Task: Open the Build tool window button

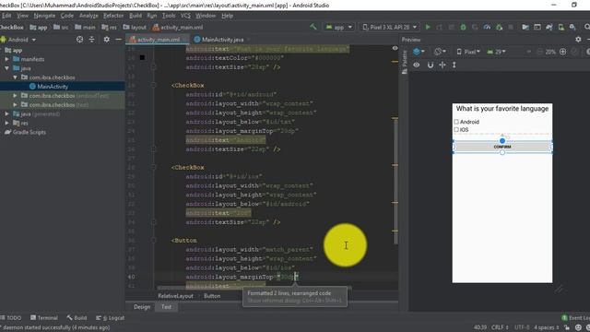Action: click(x=77, y=317)
